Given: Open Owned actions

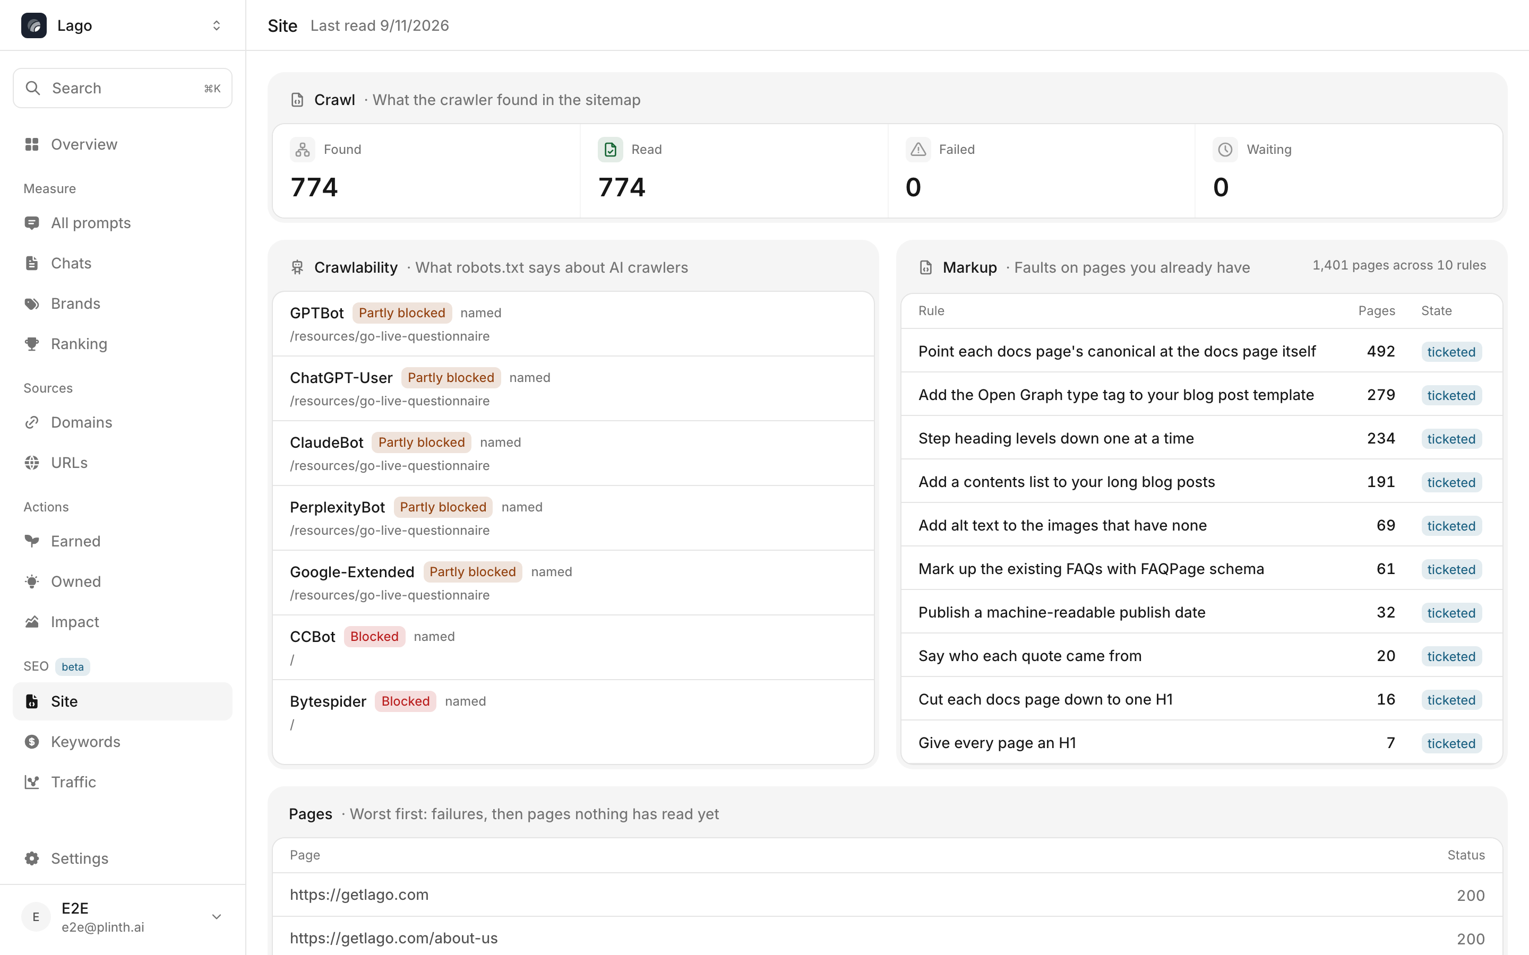Looking at the screenshot, I should point(123,581).
